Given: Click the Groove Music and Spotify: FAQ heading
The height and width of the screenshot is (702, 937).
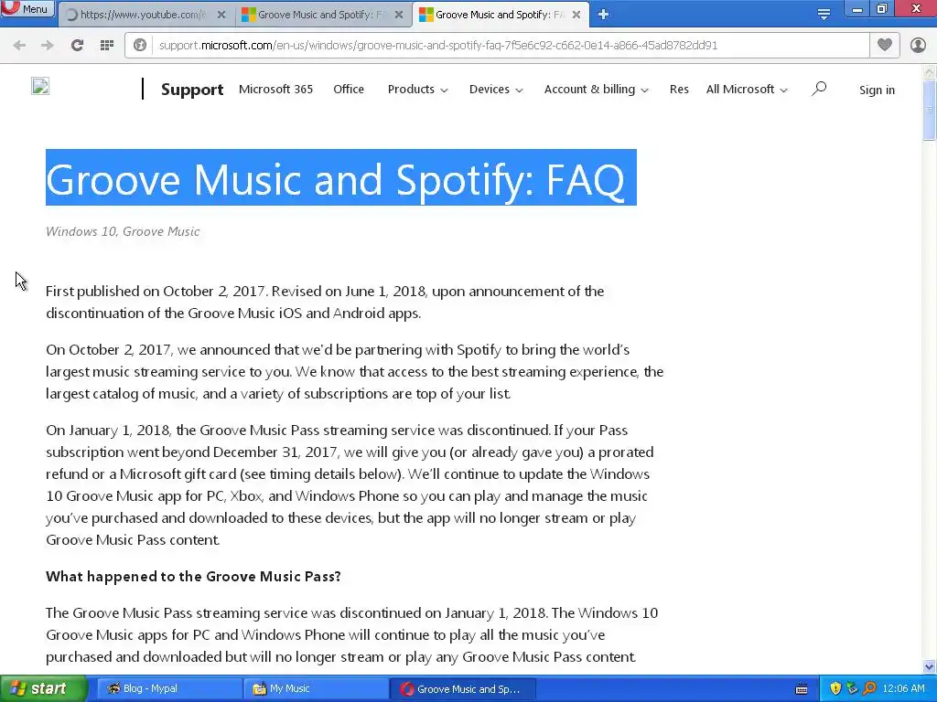Looking at the screenshot, I should 341,178.
